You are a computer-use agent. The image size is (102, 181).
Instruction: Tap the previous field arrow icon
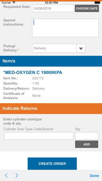[6, 176]
